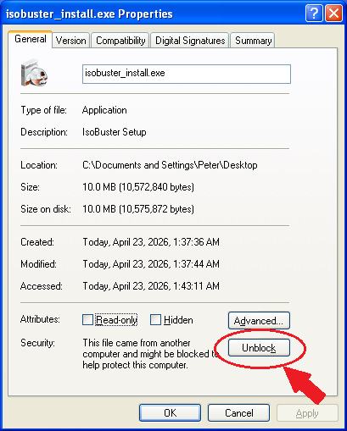Enable the Read-only attribute checkbox
Screen dimensions: 347x431
[x=87, y=320]
